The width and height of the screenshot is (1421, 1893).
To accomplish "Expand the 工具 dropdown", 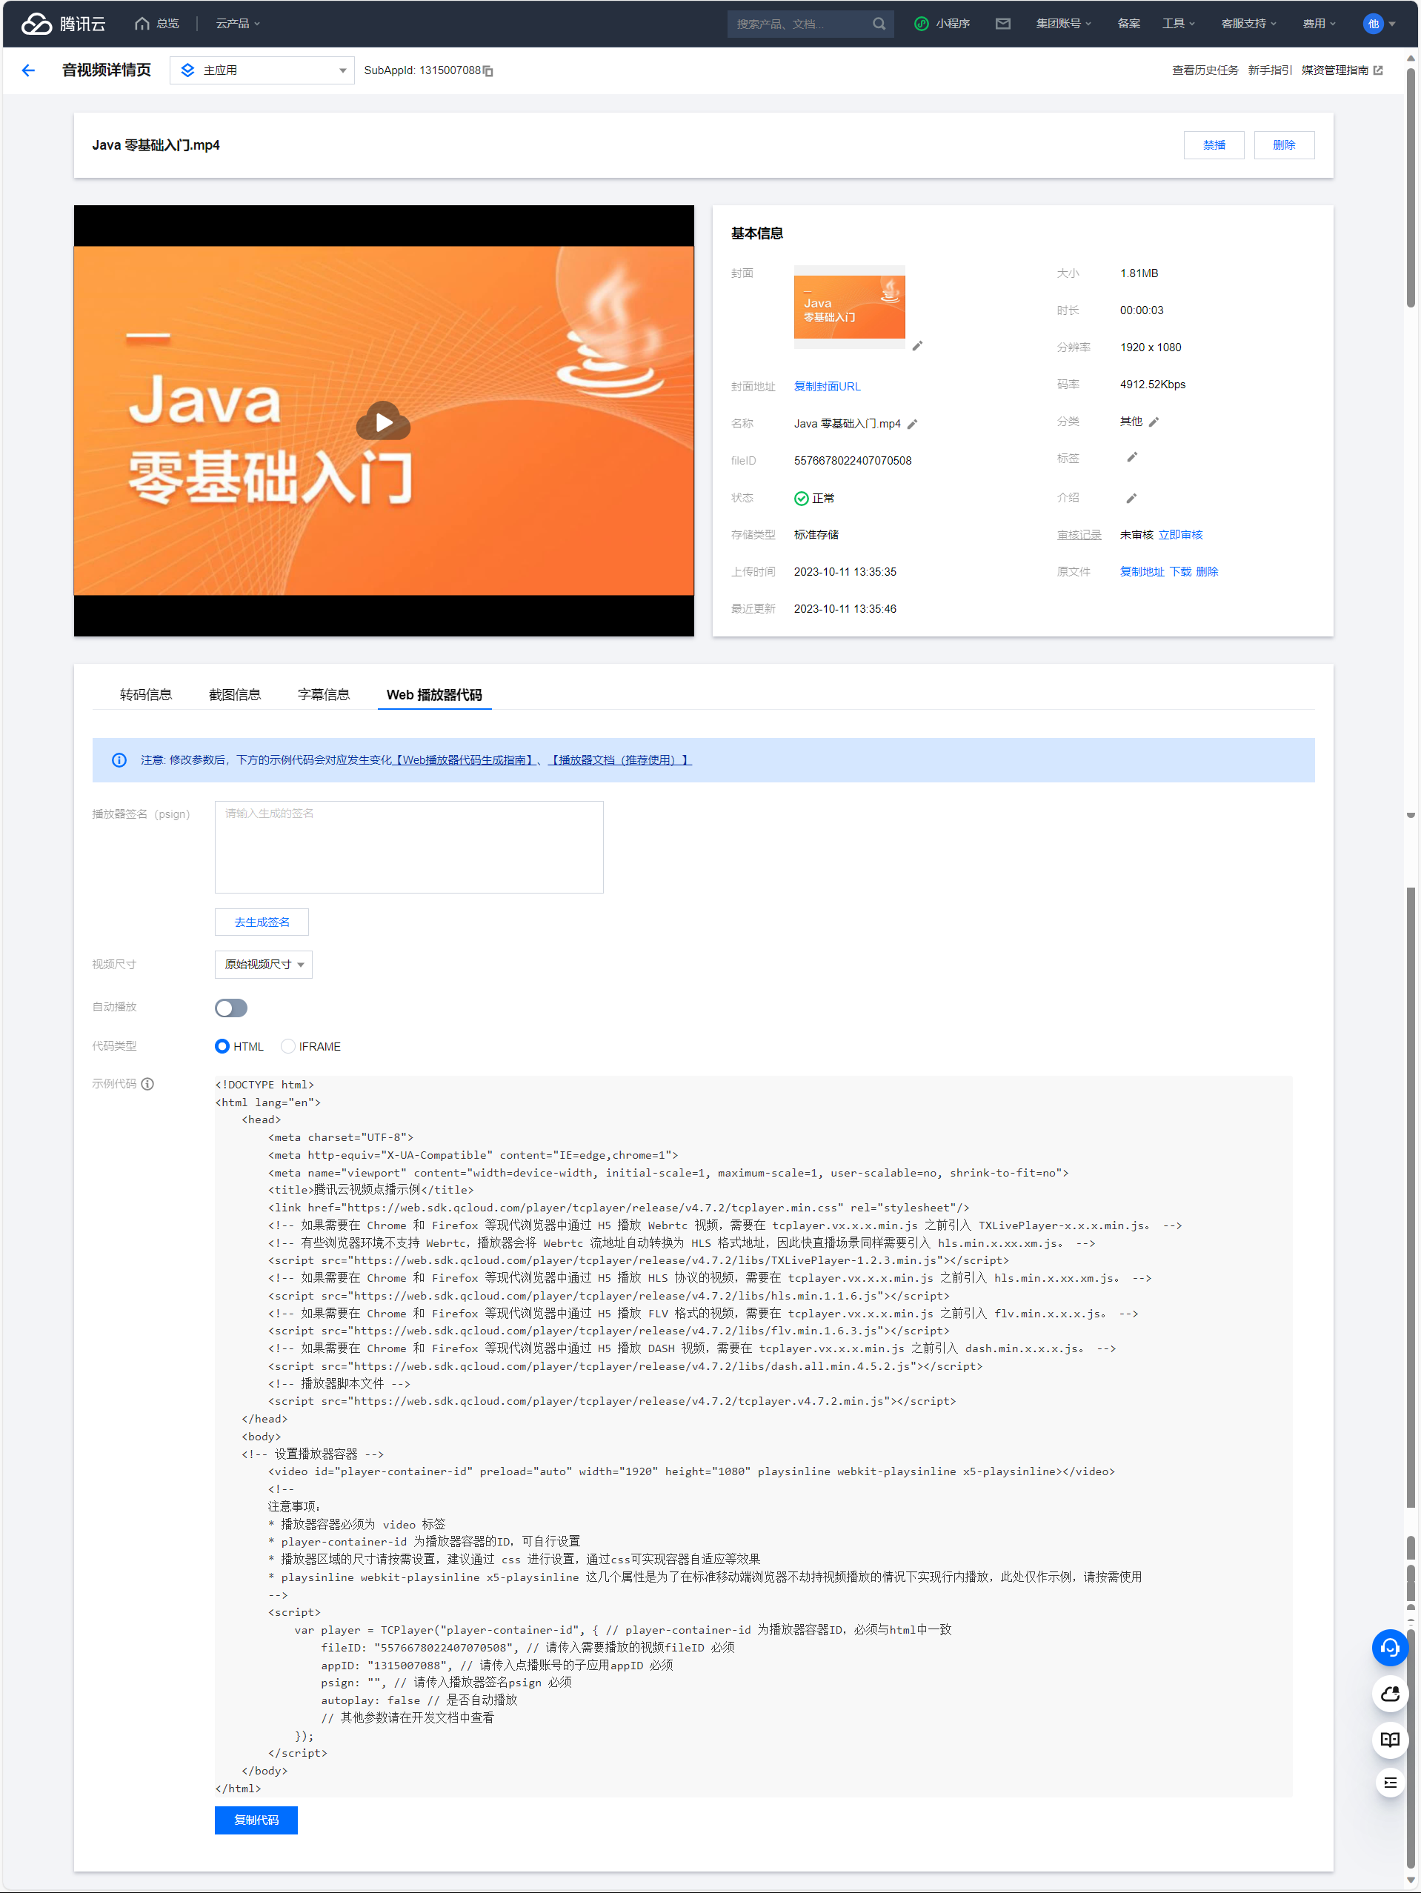I will (x=1178, y=23).
